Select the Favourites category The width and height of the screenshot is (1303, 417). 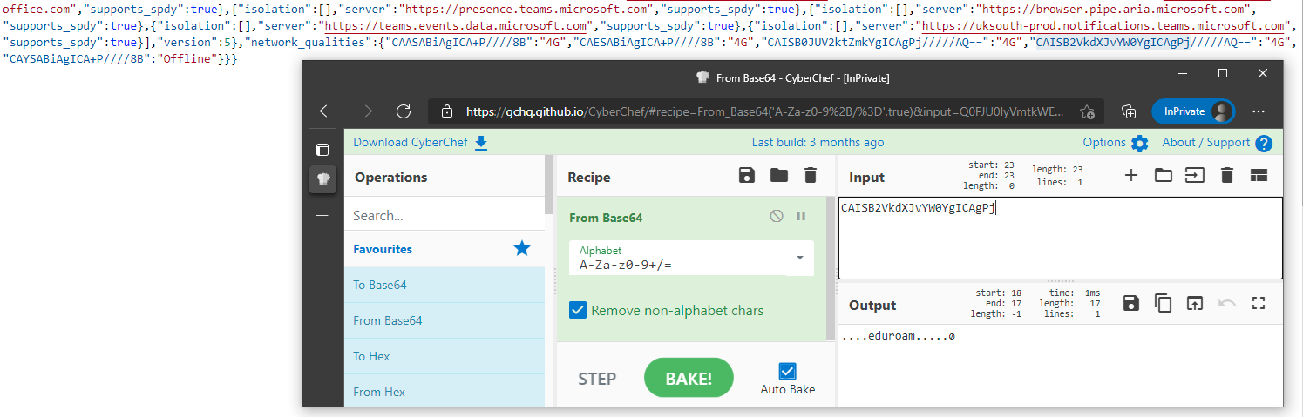[x=445, y=249]
